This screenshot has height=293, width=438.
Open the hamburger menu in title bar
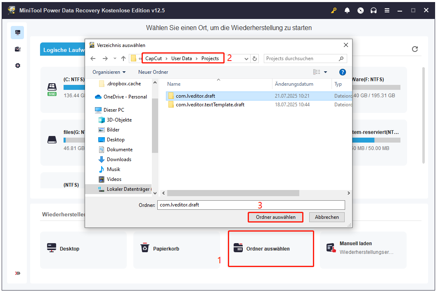point(387,11)
